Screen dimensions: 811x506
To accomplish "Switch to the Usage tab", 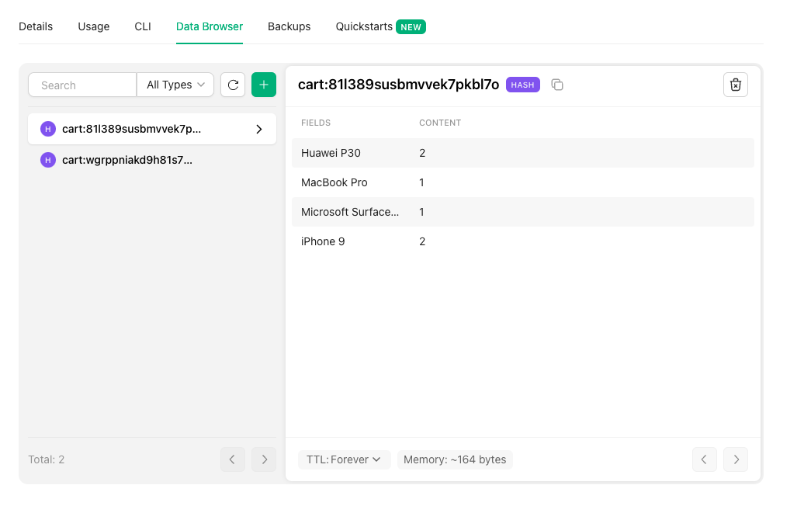I will click(94, 26).
